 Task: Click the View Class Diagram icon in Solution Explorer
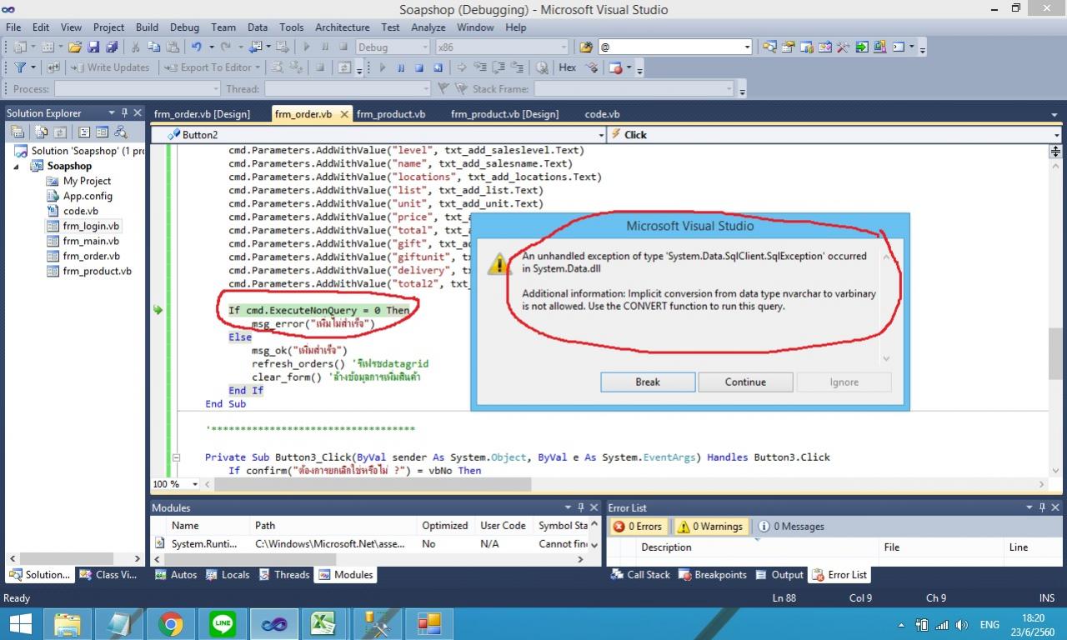coord(121,132)
